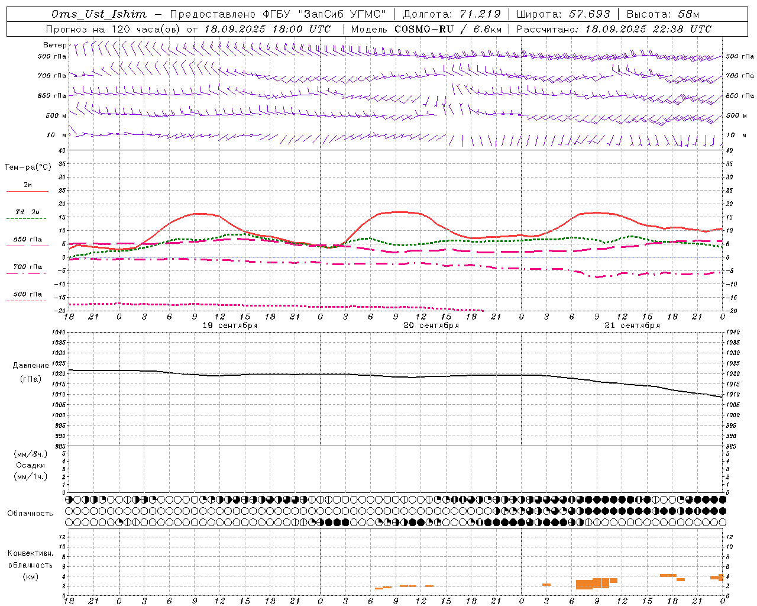Click the (мм/1ч.) precipitation unit label
The width and height of the screenshot is (757, 606).
(x=31, y=476)
